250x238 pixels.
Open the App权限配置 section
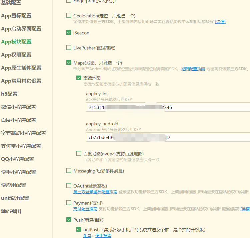pyautogui.click(x=16, y=55)
